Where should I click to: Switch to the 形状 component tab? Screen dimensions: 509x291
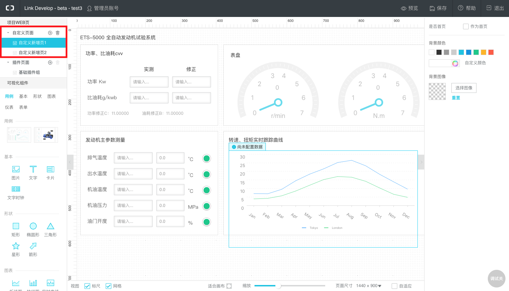37,96
